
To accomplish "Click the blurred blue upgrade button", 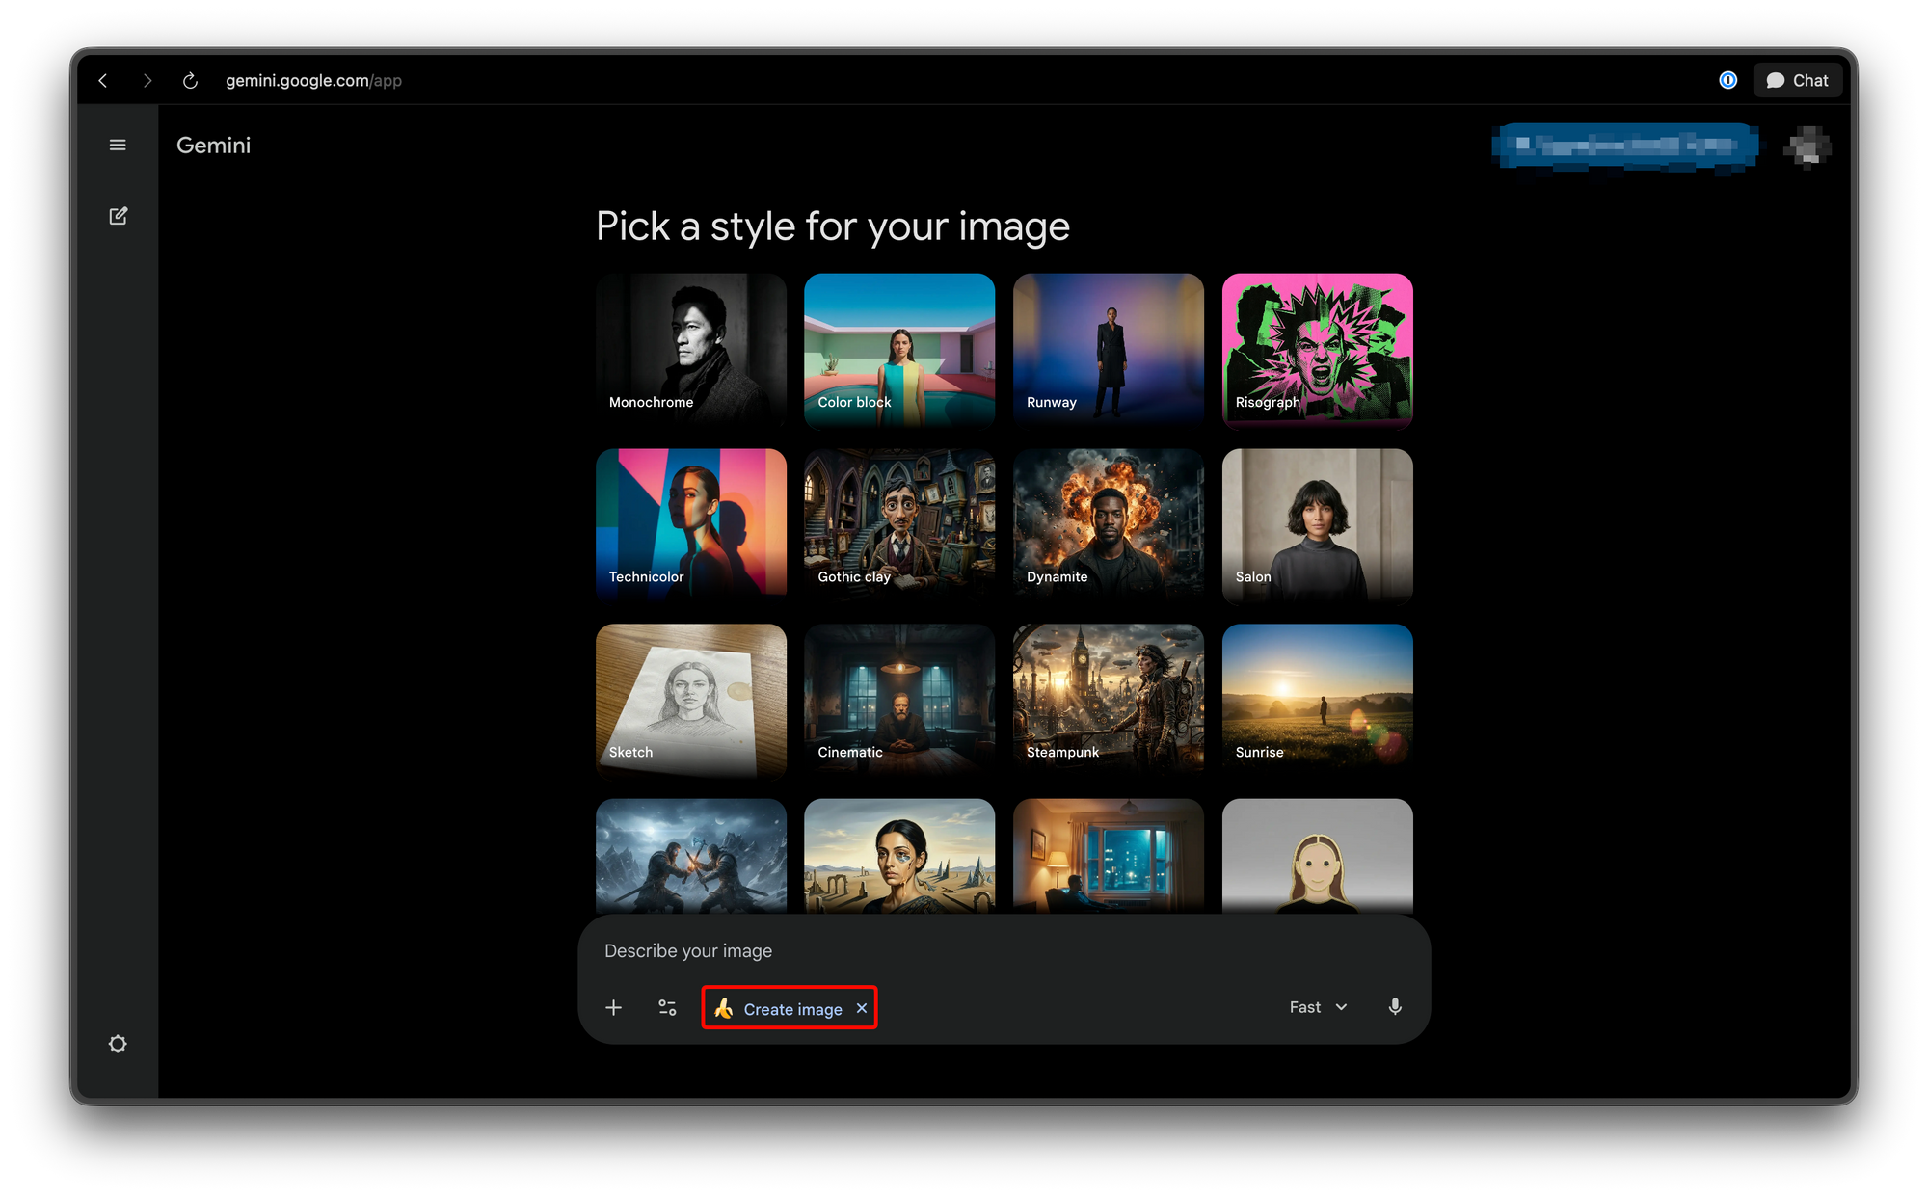I will [1625, 146].
